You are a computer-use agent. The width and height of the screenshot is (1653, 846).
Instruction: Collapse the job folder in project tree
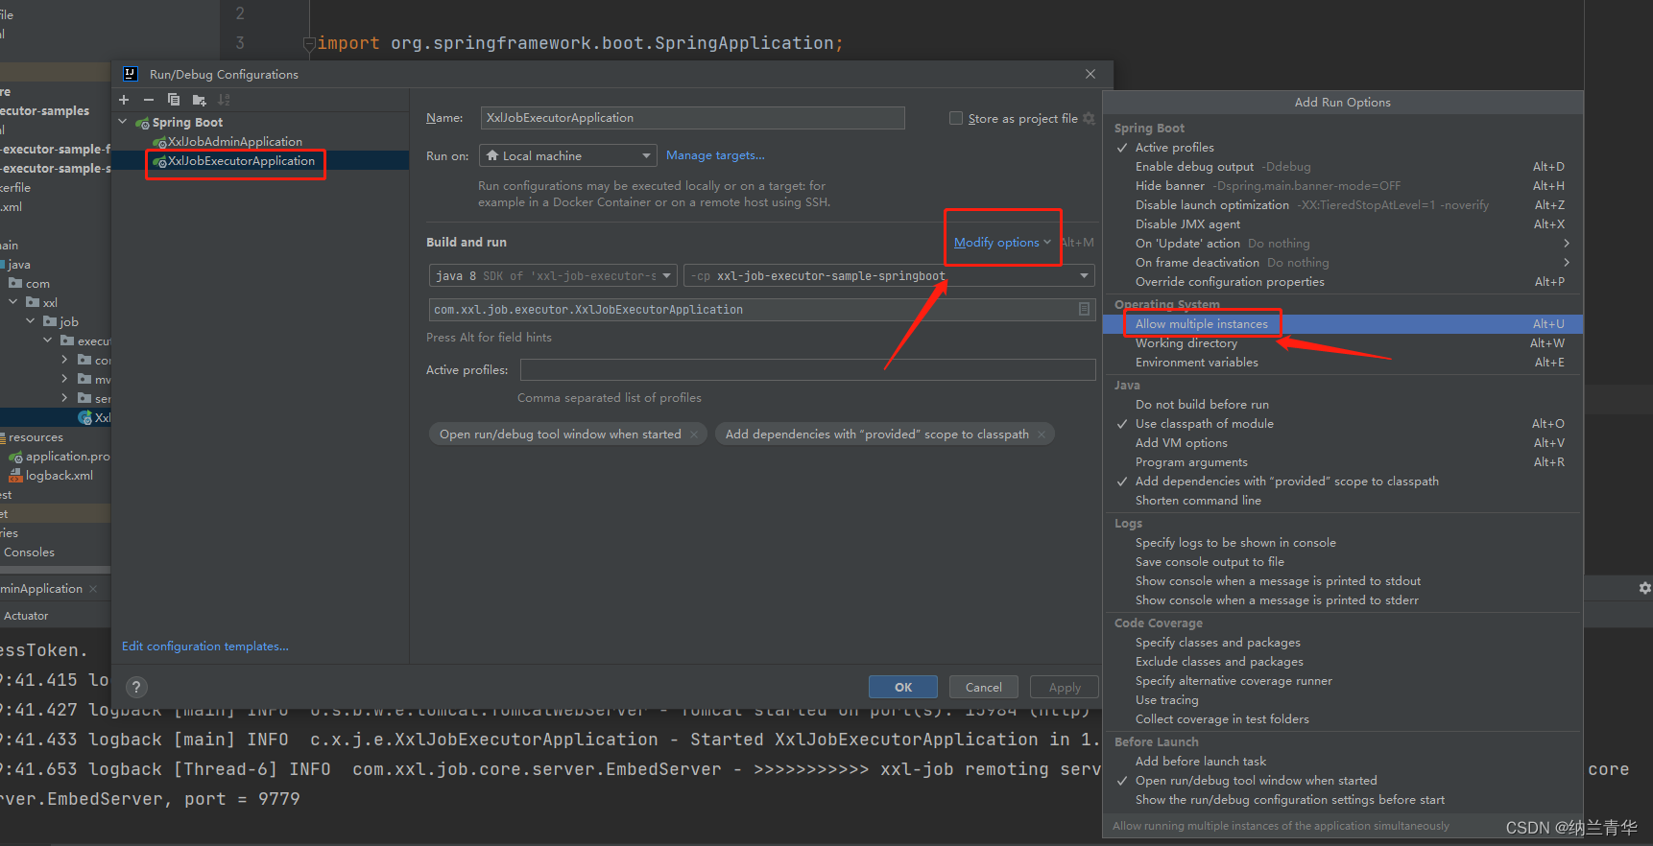pos(31,321)
